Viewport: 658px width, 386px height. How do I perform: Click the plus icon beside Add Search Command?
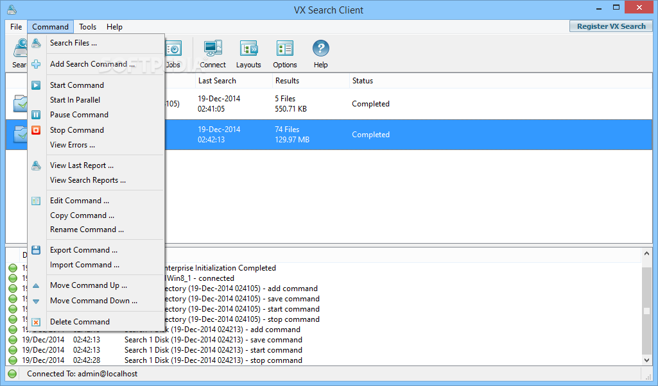pyautogui.click(x=36, y=64)
